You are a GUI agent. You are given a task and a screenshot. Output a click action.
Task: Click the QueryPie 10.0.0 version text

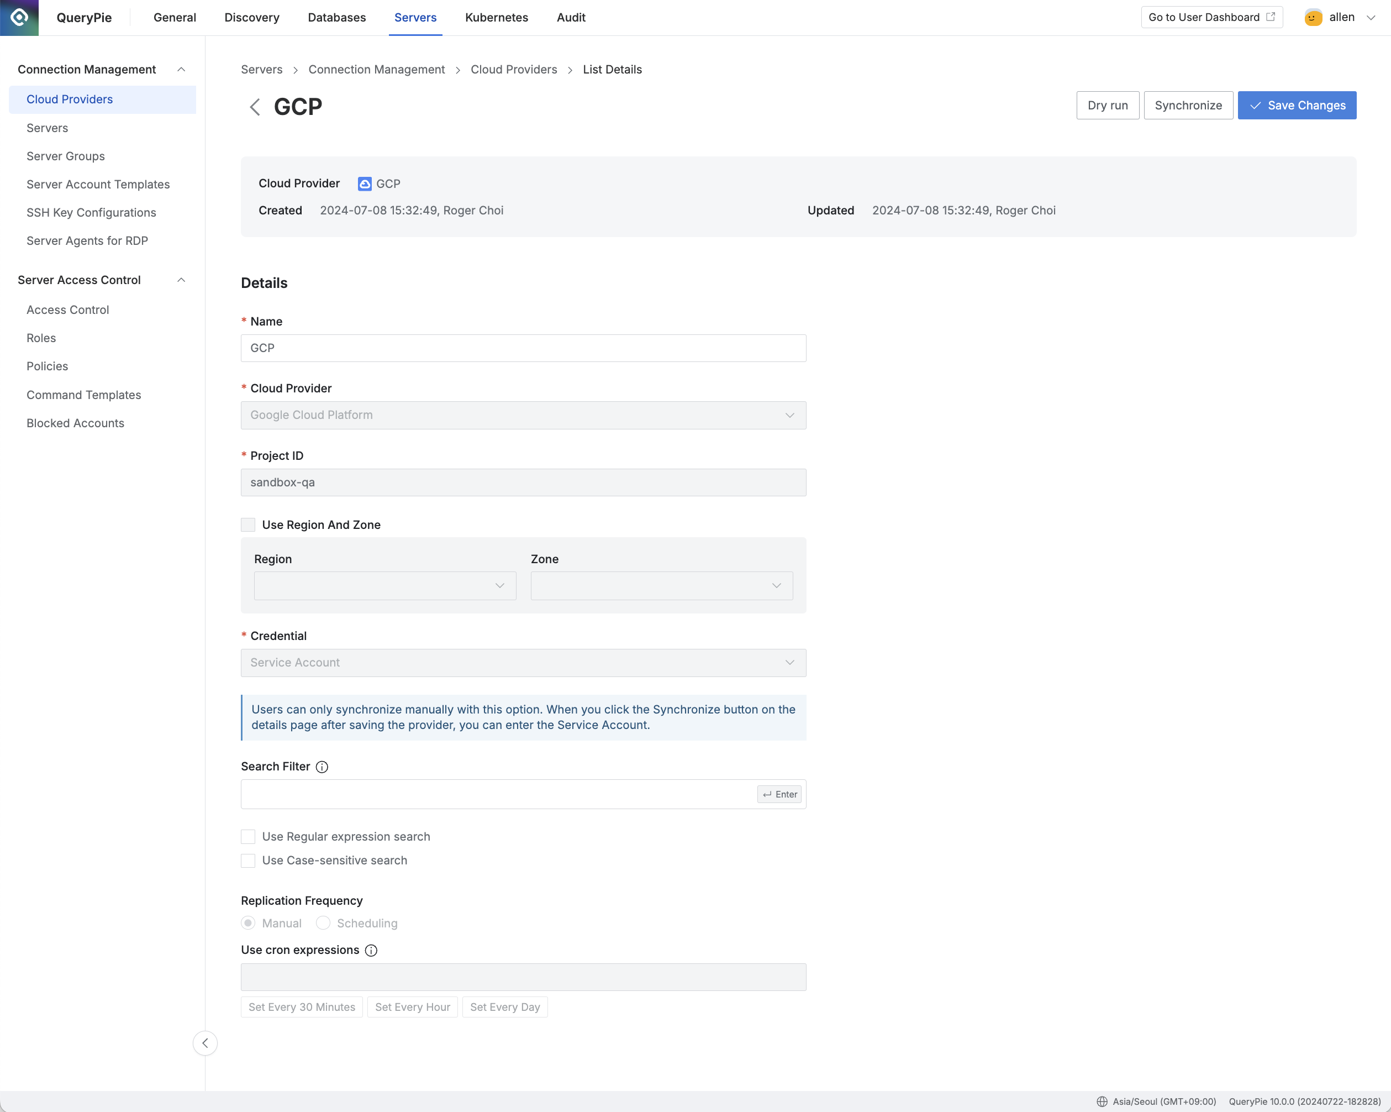pyautogui.click(x=1305, y=1101)
